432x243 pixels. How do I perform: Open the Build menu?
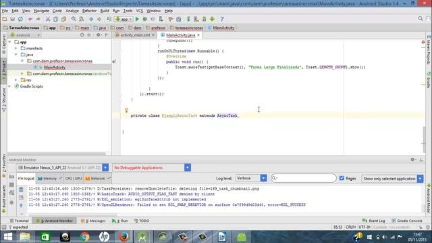coord(105,11)
